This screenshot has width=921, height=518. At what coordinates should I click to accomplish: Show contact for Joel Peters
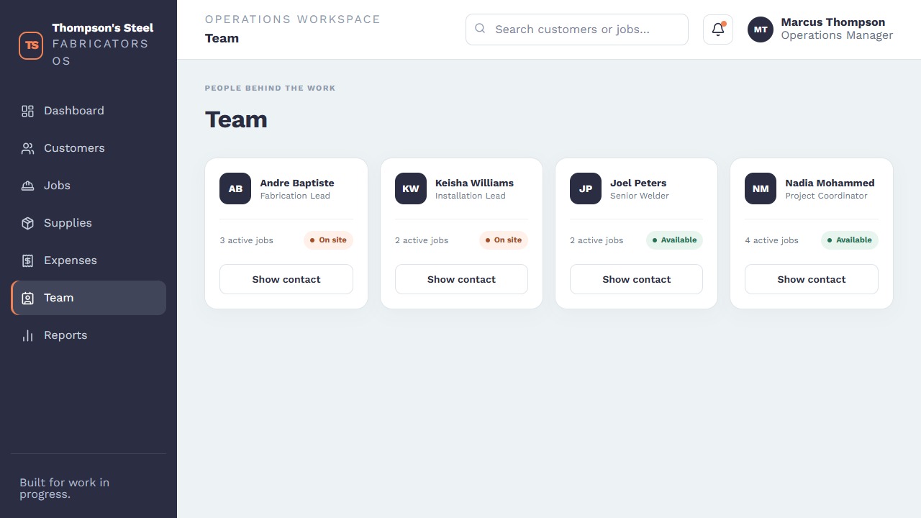click(x=636, y=279)
